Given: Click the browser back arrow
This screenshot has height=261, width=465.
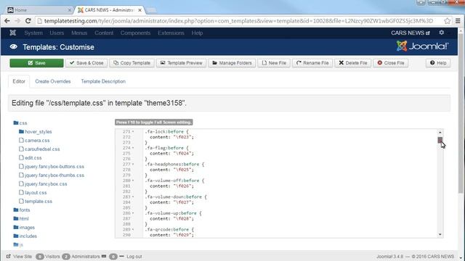Looking at the screenshot, I should click(x=7, y=21).
